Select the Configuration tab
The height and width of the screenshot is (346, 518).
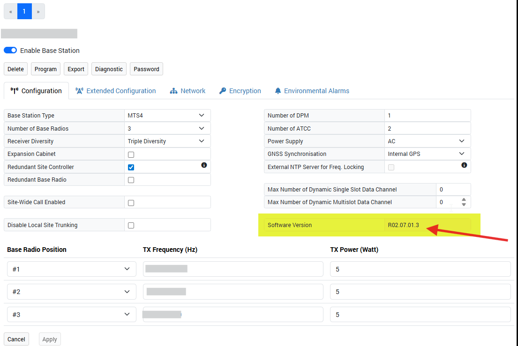(36, 91)
